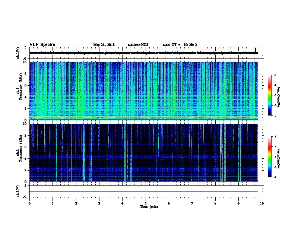This screenshot has width=295, height=228.
Task: Select the date 'May 26, 2018'
Action: (x=104, y=45)
